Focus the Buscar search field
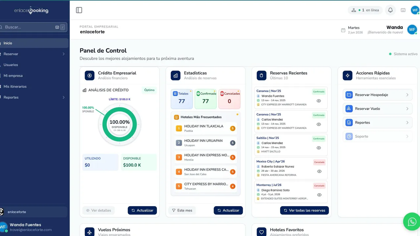420x236 pixels. pos(33,27)
